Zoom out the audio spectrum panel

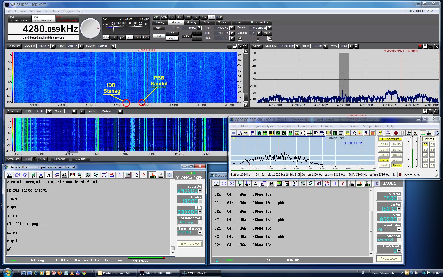pyautogui.click(x=436, y=46)
